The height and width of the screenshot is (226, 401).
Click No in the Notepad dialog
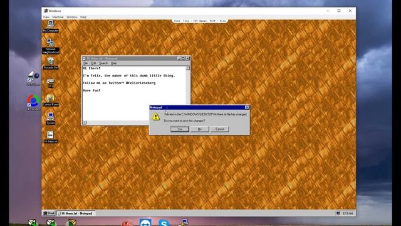(200, 129)
